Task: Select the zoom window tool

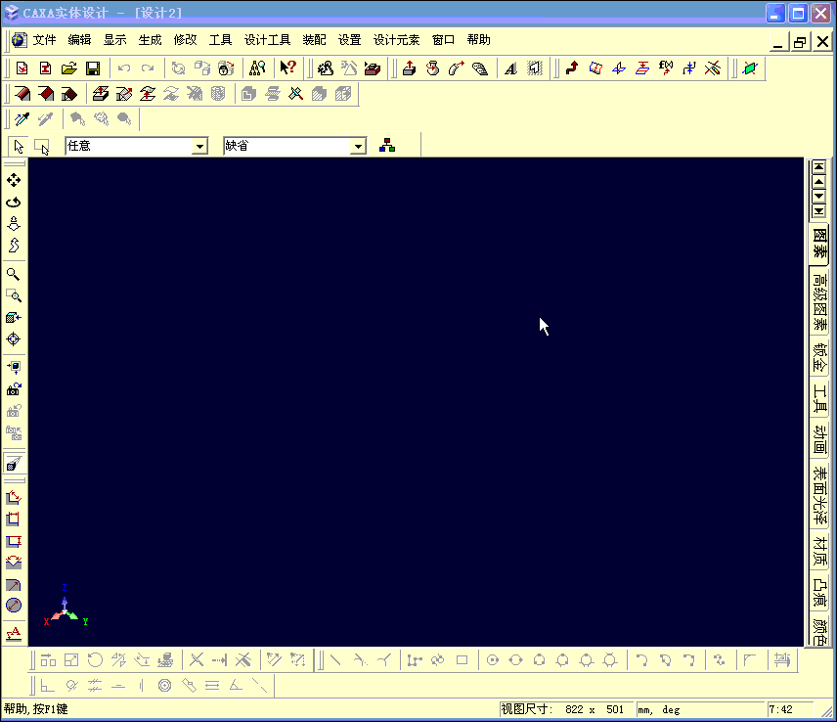Action: (x=14, y=295)
